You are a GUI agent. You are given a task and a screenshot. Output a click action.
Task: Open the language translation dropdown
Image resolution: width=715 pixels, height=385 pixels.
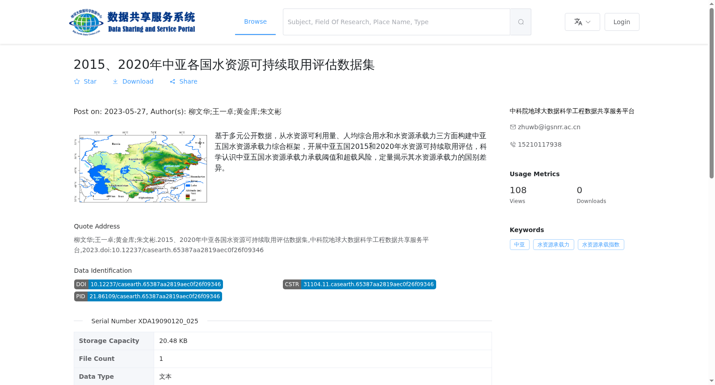(582, 22)
